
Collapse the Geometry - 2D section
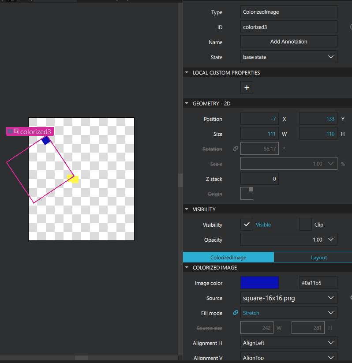[187, 104]
